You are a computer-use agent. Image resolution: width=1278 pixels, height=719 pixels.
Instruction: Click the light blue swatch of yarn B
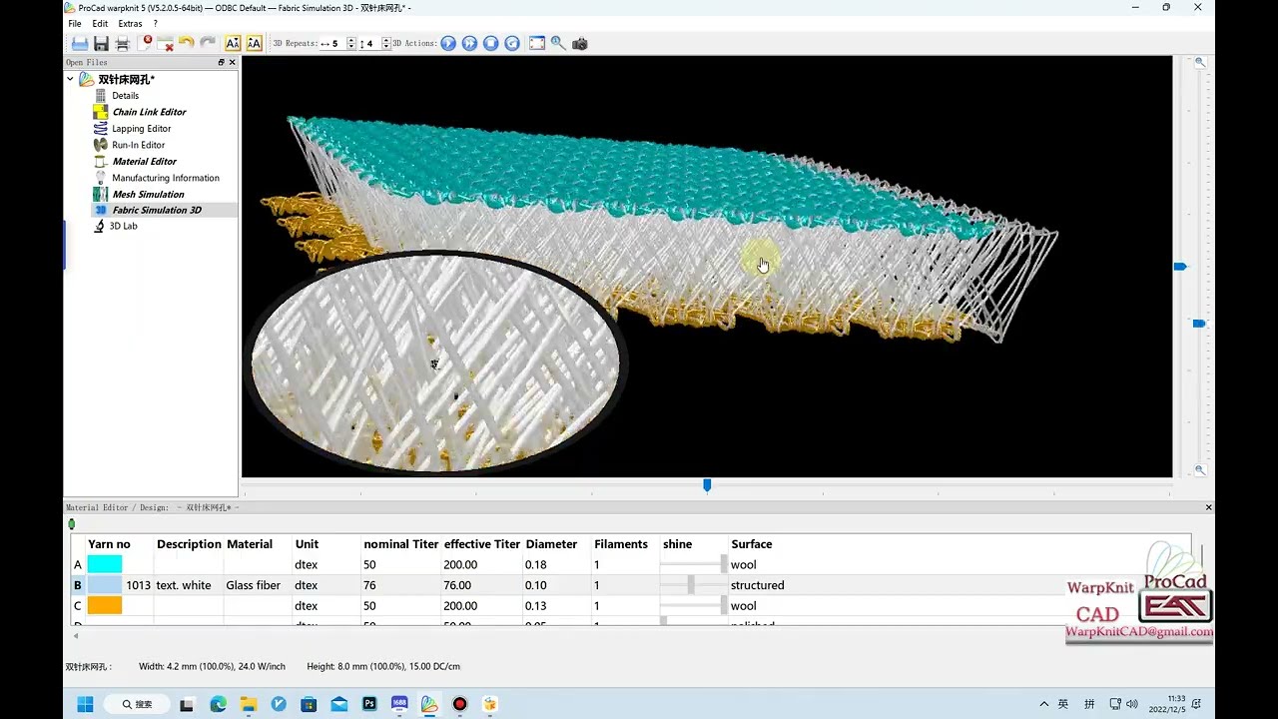tap(105, 585)
